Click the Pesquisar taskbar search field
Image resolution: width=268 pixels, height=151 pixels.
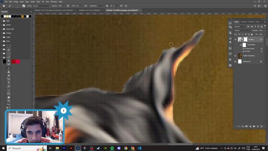(x=27, y=148)
